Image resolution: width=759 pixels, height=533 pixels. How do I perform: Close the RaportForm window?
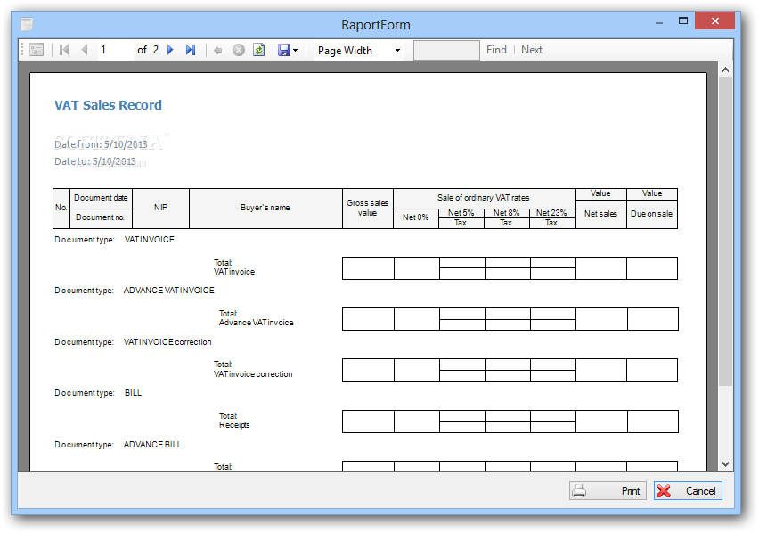coord(715,20)
